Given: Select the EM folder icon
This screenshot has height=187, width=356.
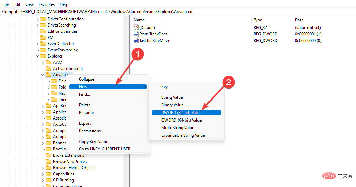Looking at the screenshot, I should pyautogui.click(x=43, y=38).
